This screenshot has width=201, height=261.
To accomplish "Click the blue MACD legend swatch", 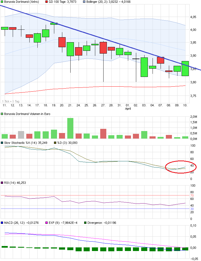I will click(x=2, y=223).
